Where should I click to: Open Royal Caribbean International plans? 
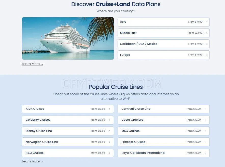[164, 153]
